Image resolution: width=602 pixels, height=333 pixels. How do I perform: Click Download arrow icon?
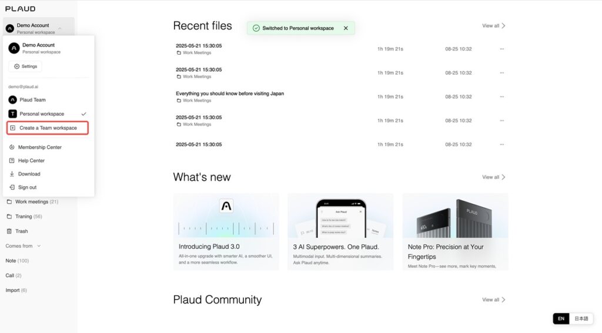coord(12,174)
